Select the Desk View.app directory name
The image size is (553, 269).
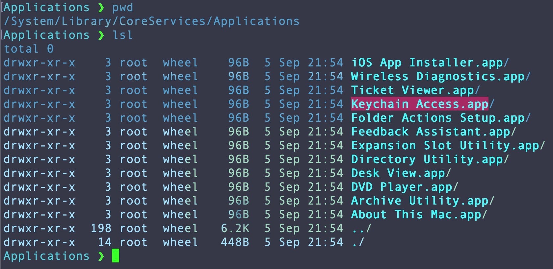click(x=401, y=173)
